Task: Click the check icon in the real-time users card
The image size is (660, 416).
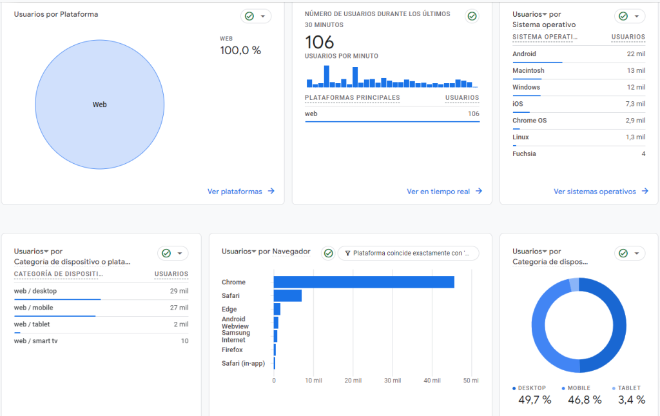Action: click(x=472, y=16)
